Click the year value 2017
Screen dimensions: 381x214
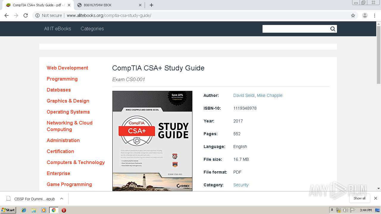[238, 121]
